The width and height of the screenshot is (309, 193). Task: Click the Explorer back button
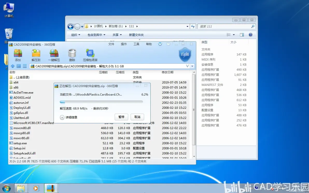[71, 26]
